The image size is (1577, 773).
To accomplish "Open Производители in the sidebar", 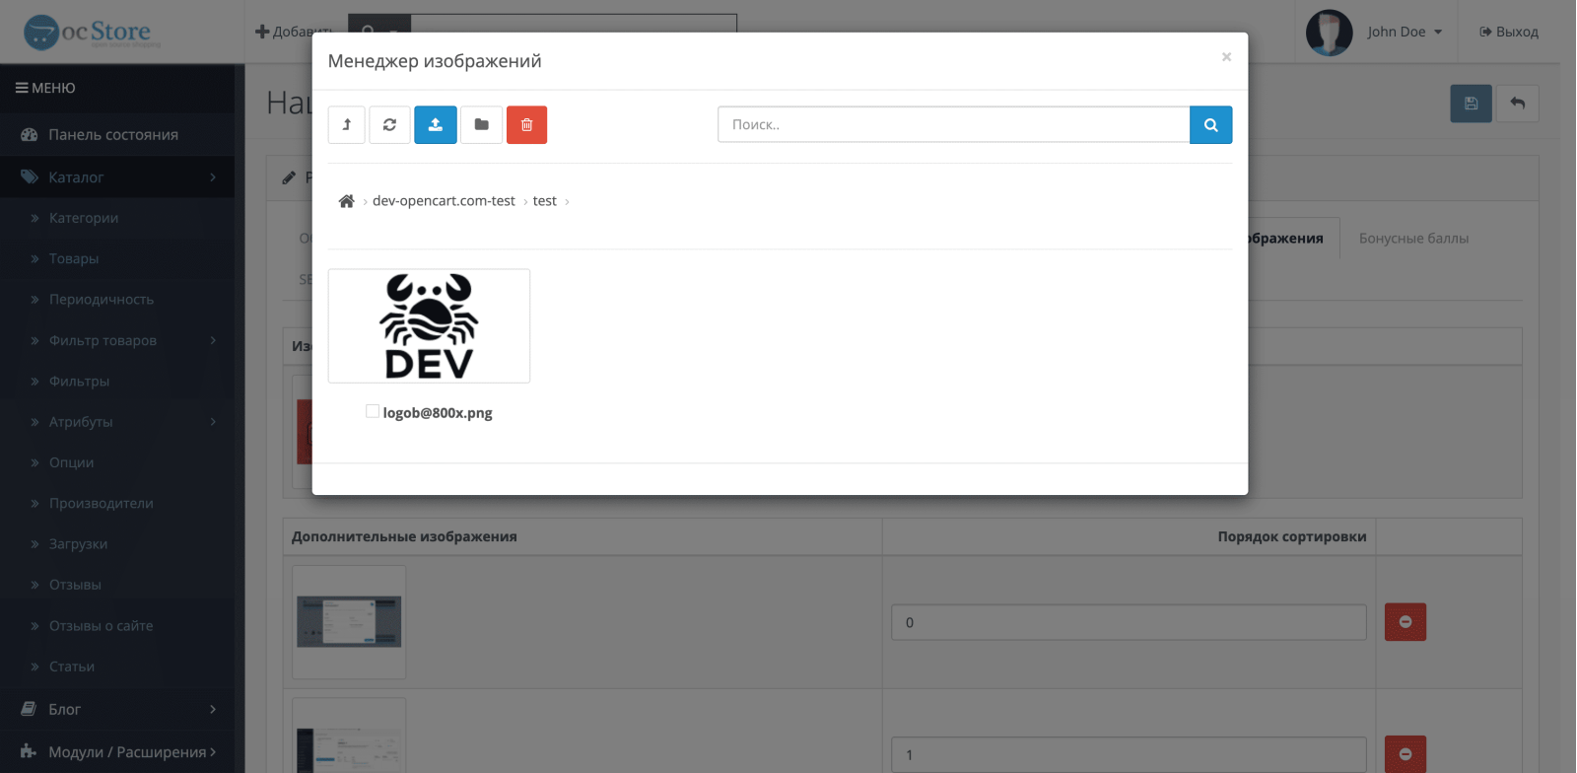I will [x=102, y=503].
